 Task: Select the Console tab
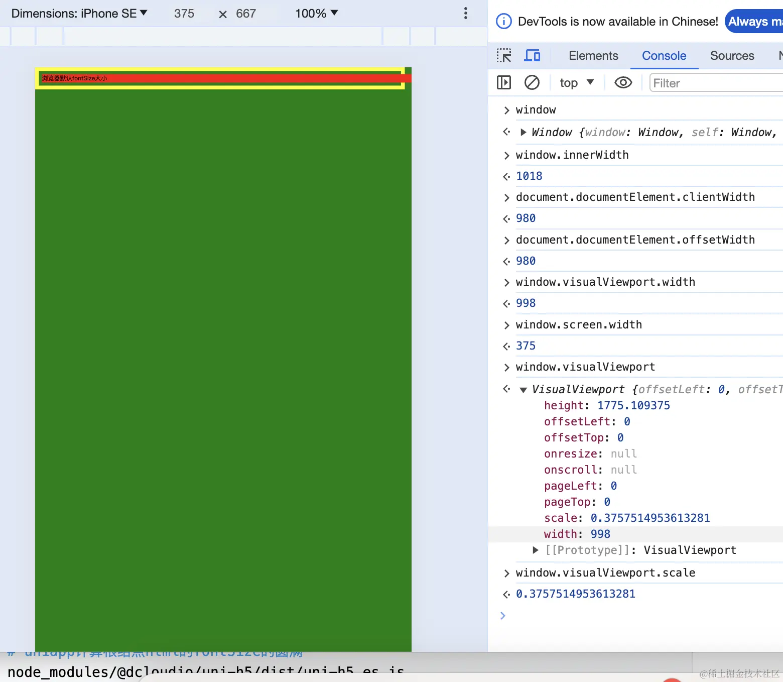point(664,56)
